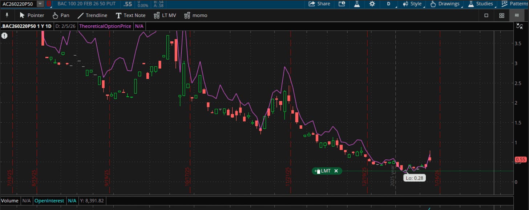The width and height of the screenshot is (529, 210).
Task: Click the TheoreticalOptionPrice study label
Action: (105, 26)
